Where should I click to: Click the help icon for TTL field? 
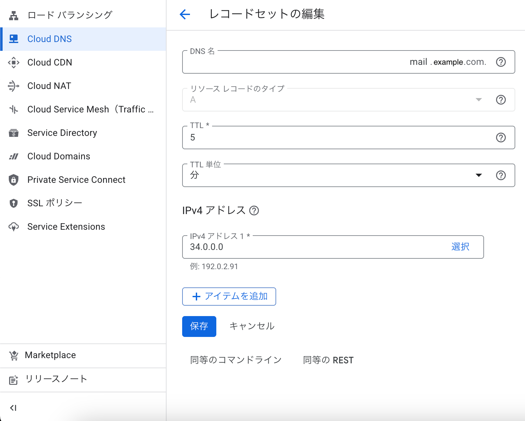[x=501, y=138]
